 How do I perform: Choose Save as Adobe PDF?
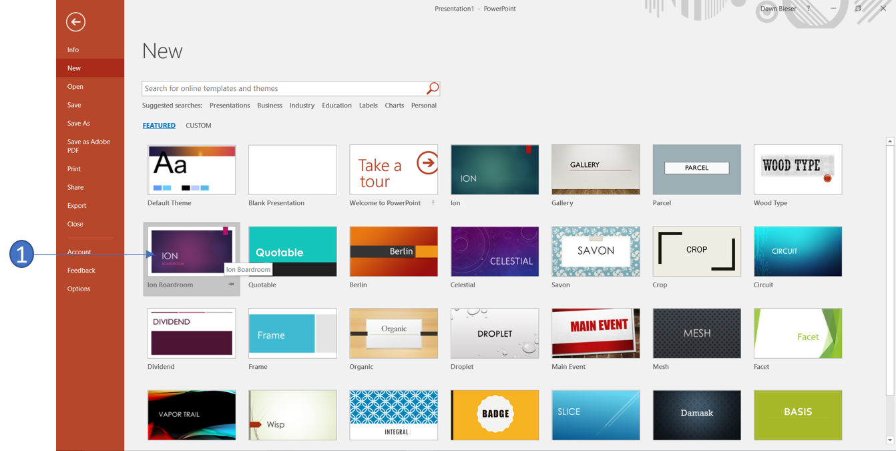coord(90,146)
